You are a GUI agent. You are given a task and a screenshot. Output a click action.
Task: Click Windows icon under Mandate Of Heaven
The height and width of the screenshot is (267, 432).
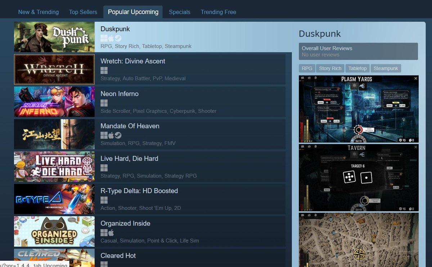pyautogui.click(x=104, y=135)
